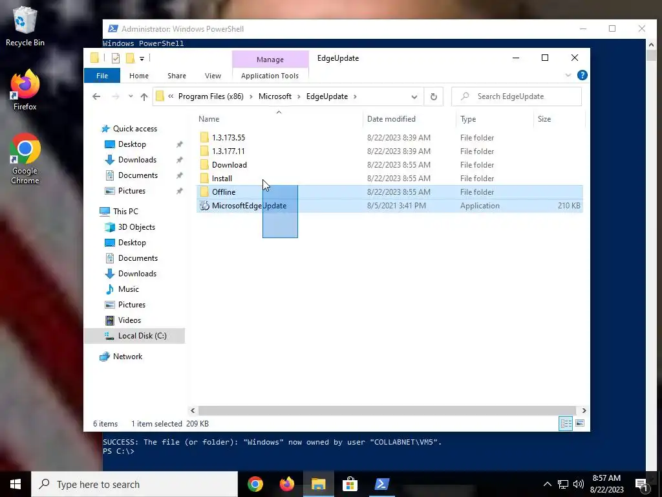Open Microsoft Store from the taskbar

[350, 484]
